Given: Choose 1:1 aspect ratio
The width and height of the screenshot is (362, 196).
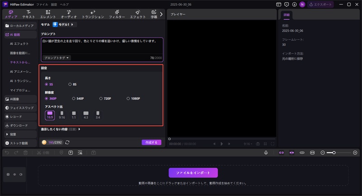Looking at the screenshot, I should coord(74,115).
